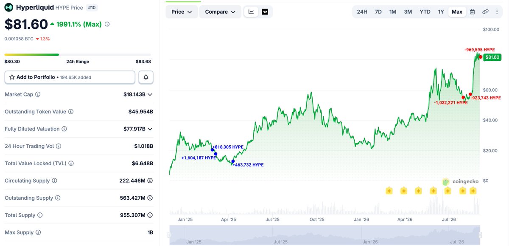
Task: Select the Max time range
Action: 457,12
